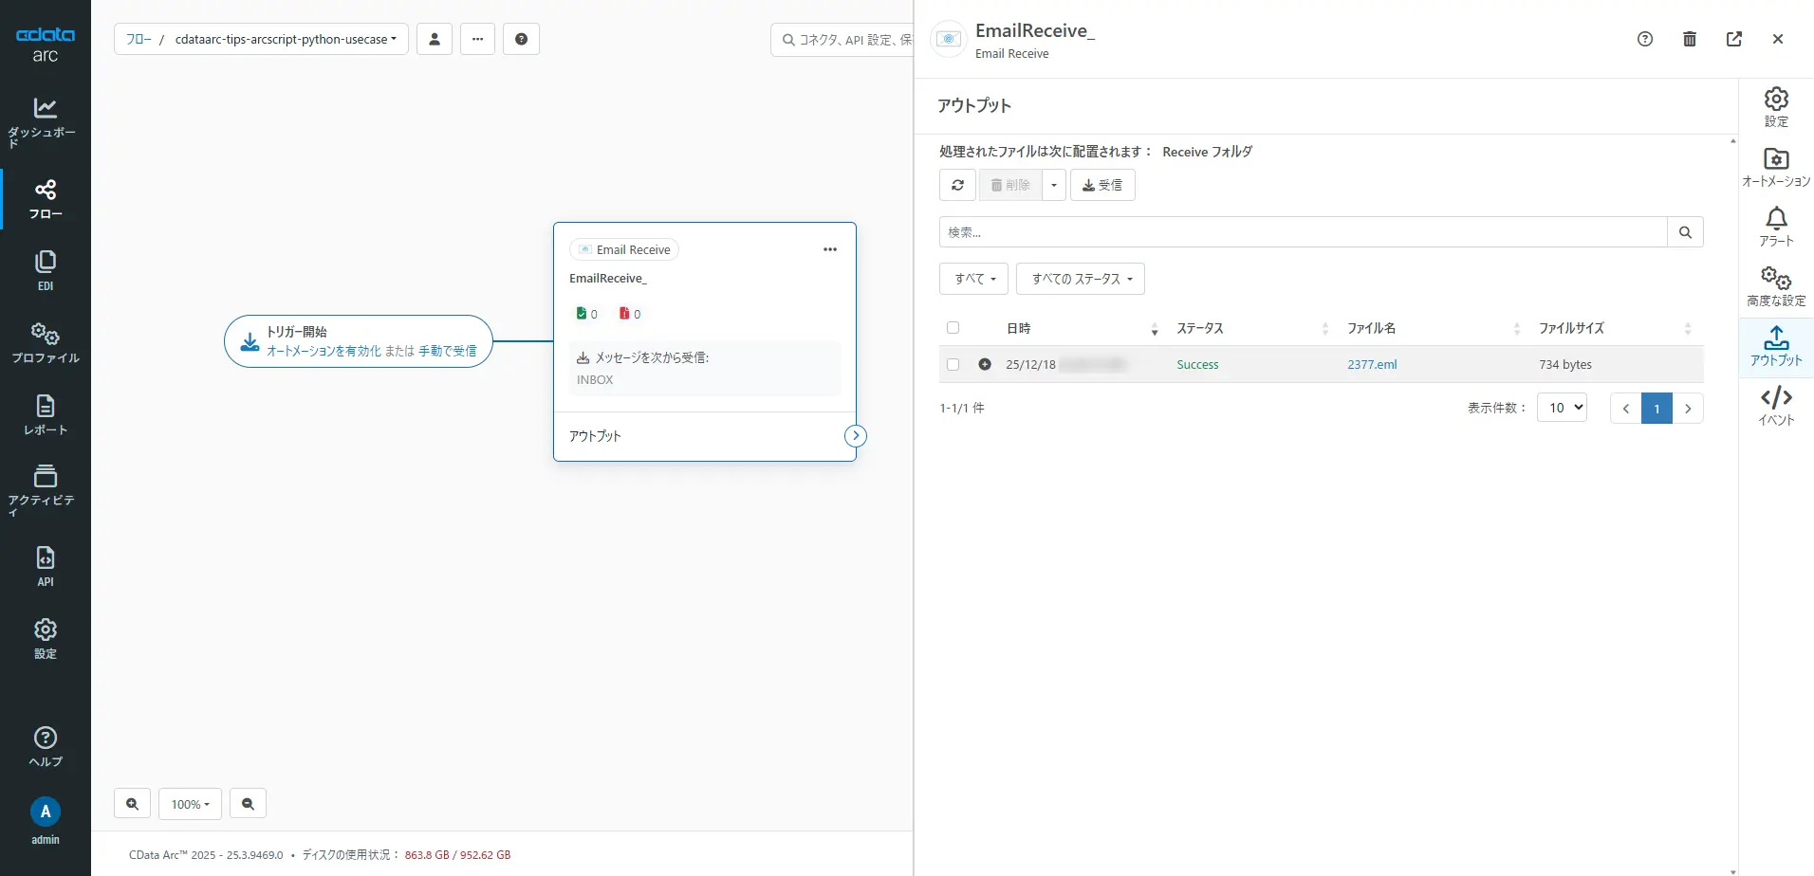This screenshot has width=1814, height=876.
Task: Open the すべてのステータス filter dropdown
Action: coord(1081,279)
